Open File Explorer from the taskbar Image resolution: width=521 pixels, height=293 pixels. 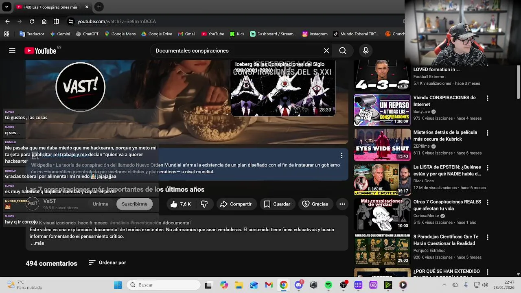coord(239,285)
